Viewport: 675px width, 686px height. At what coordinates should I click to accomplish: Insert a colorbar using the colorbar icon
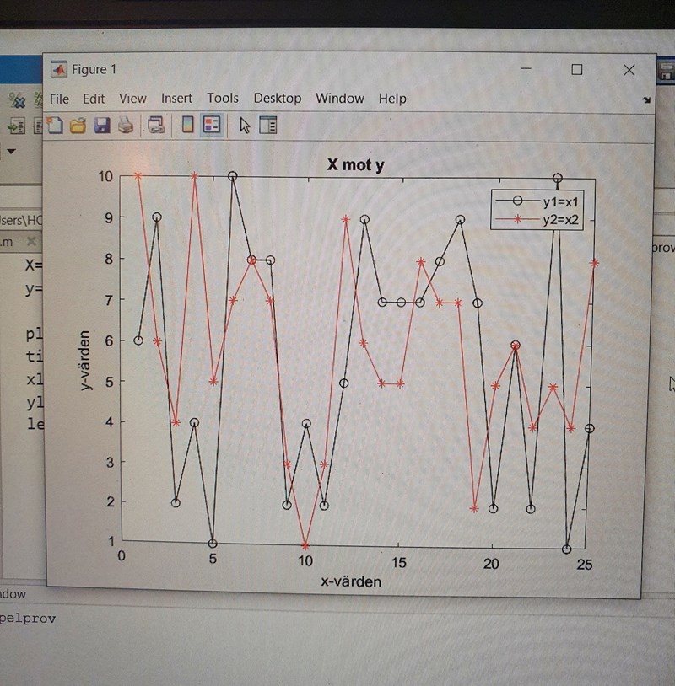click(x=187, y=125)
